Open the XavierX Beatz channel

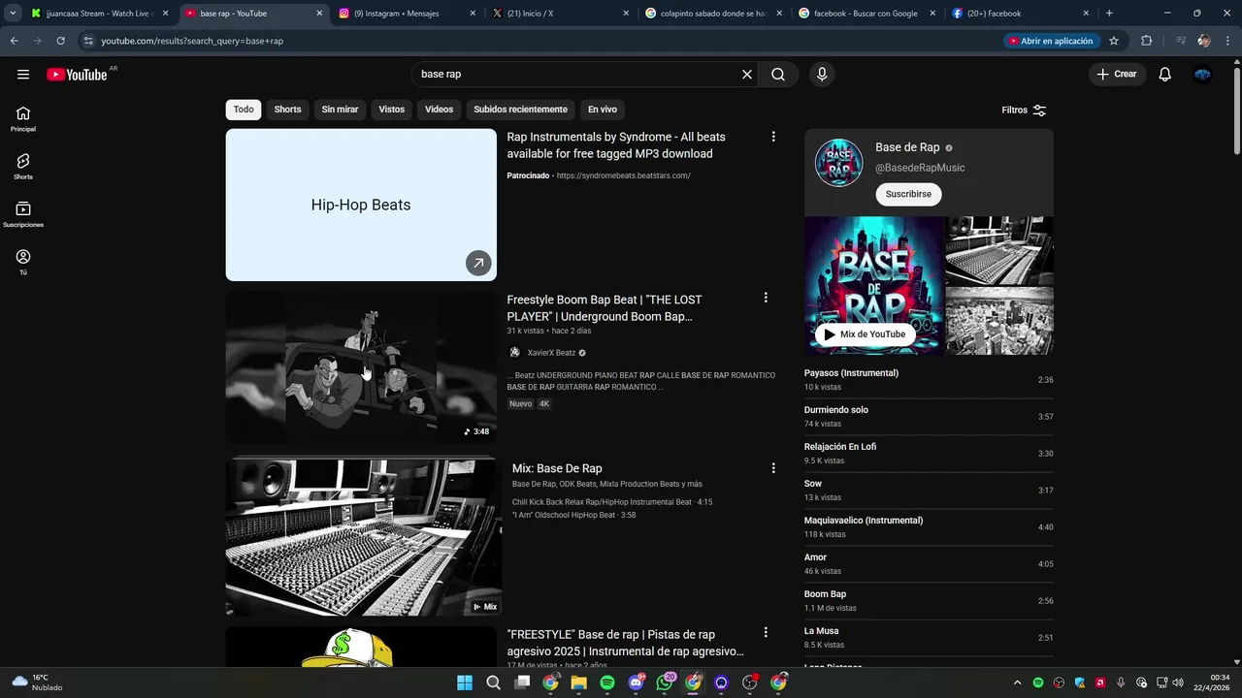551,353
